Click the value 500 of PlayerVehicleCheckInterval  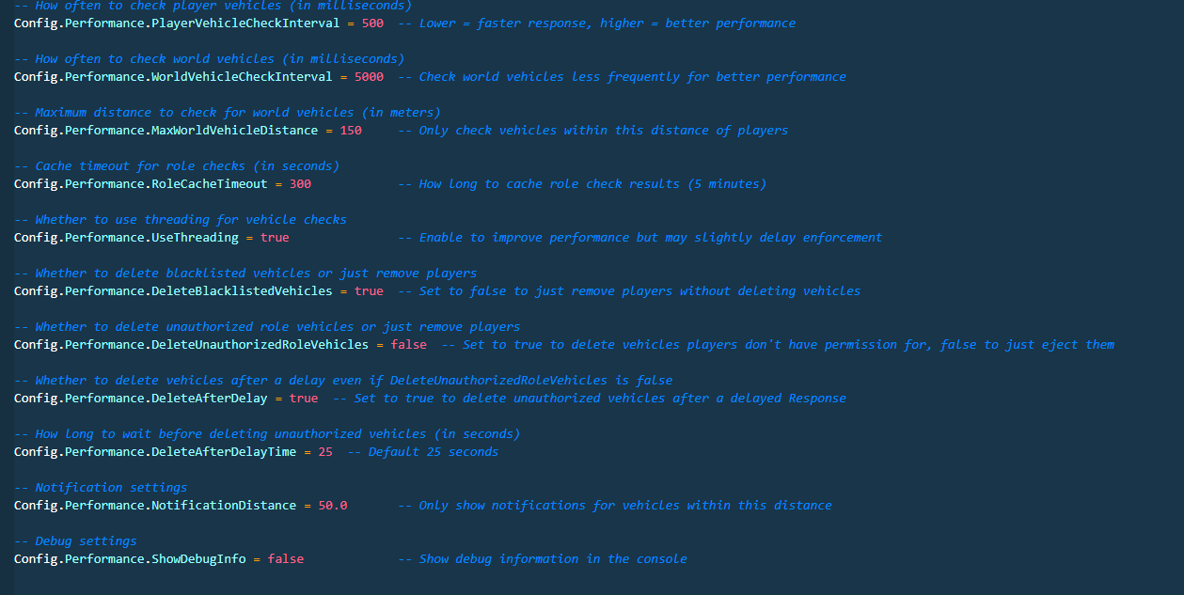tap(372, 23)
